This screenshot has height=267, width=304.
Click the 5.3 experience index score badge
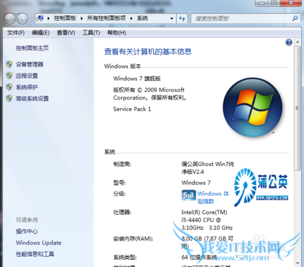(188, 195)
